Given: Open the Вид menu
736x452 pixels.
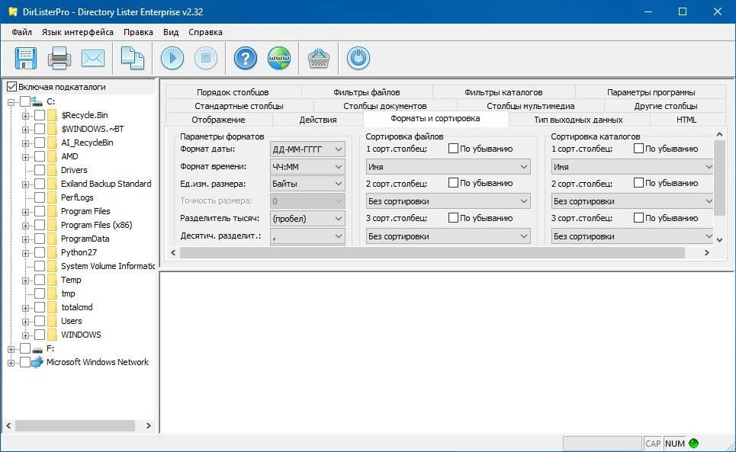Looking at the screenshot, I should coord(171,32).
